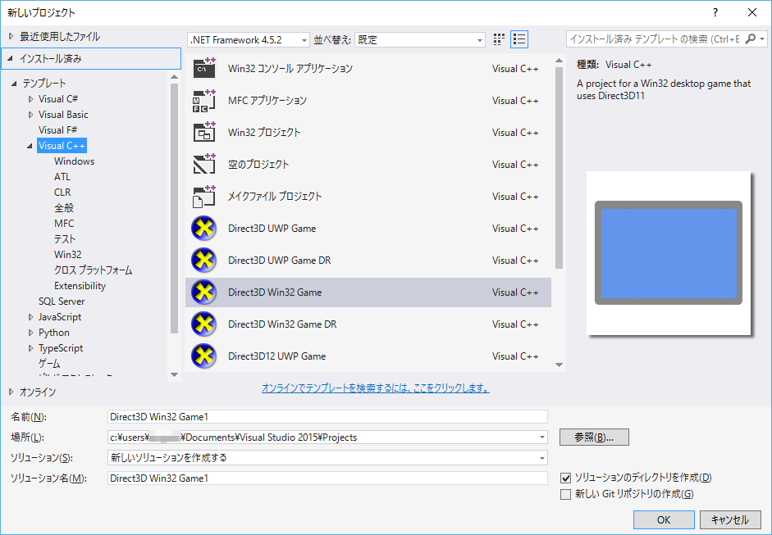
Task: Switch to medium icons list view
Action: [x=519, y=39]
